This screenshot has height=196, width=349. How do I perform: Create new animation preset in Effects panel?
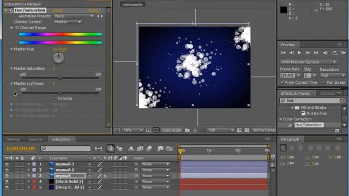(x=337, y=131)
